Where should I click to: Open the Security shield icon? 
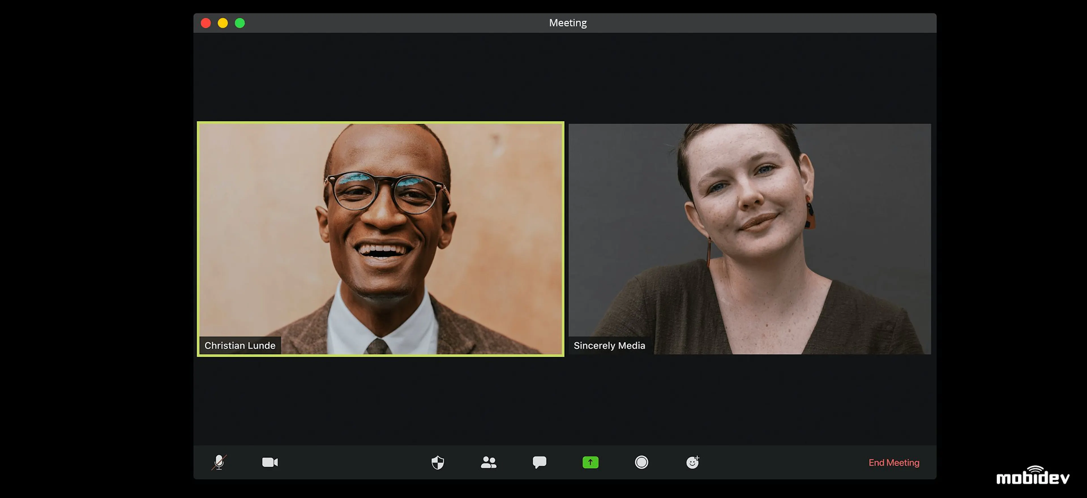pyautogui.click(x=438, y=463)
